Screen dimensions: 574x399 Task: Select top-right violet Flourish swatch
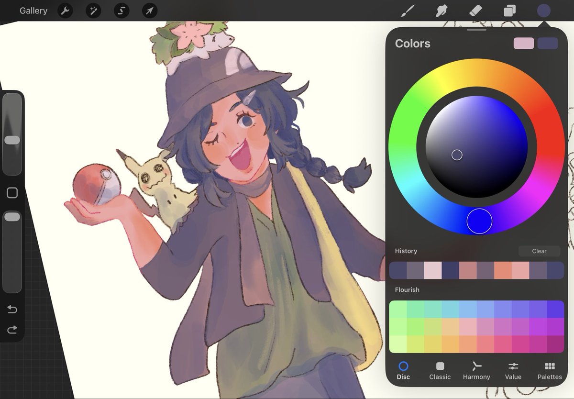coord(555,310)
